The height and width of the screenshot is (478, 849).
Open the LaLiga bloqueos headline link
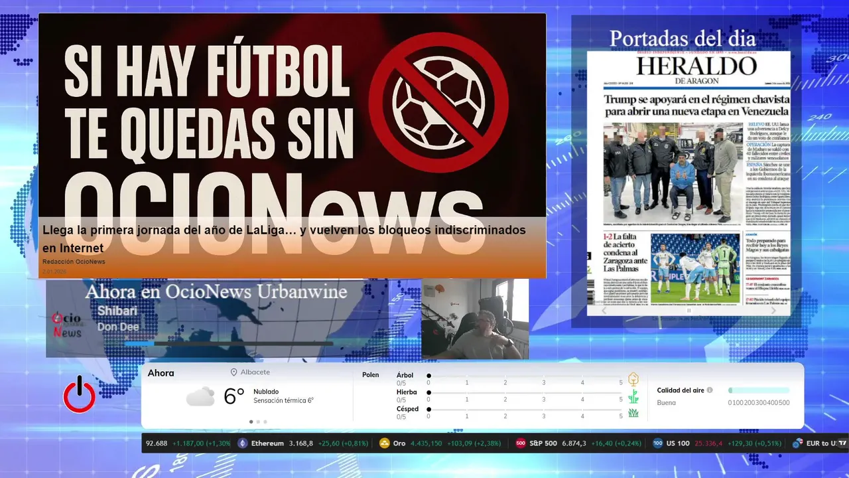click(284, 239)
